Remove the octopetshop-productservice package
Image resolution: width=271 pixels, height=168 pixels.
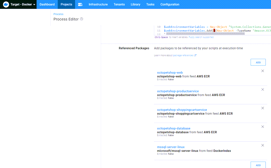click(263, 89)
